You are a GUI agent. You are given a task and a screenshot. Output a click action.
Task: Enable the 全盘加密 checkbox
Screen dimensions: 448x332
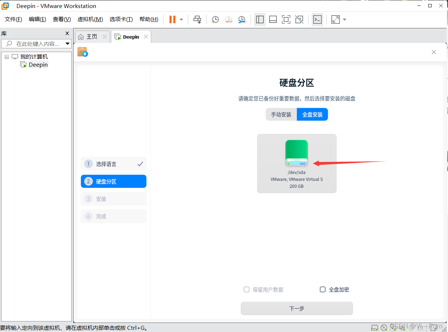click(x=323, y=289)
